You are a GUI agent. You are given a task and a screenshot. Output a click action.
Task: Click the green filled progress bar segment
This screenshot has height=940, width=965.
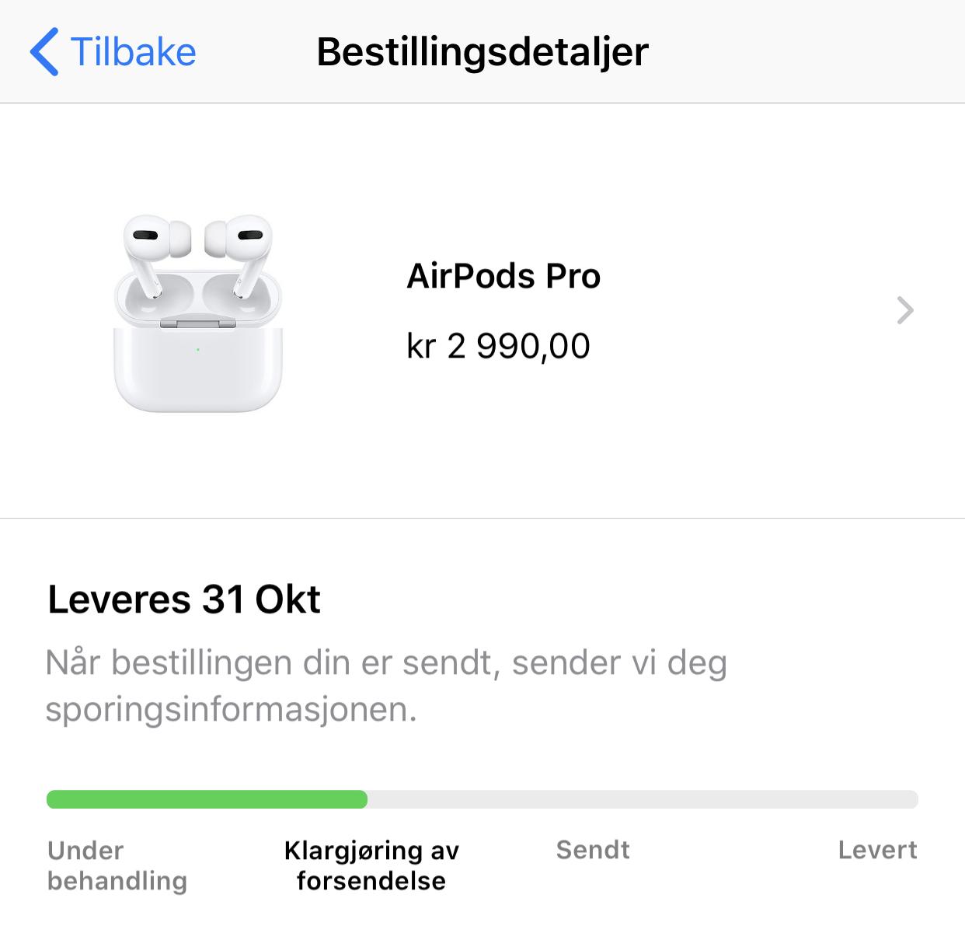coord(207,799)
